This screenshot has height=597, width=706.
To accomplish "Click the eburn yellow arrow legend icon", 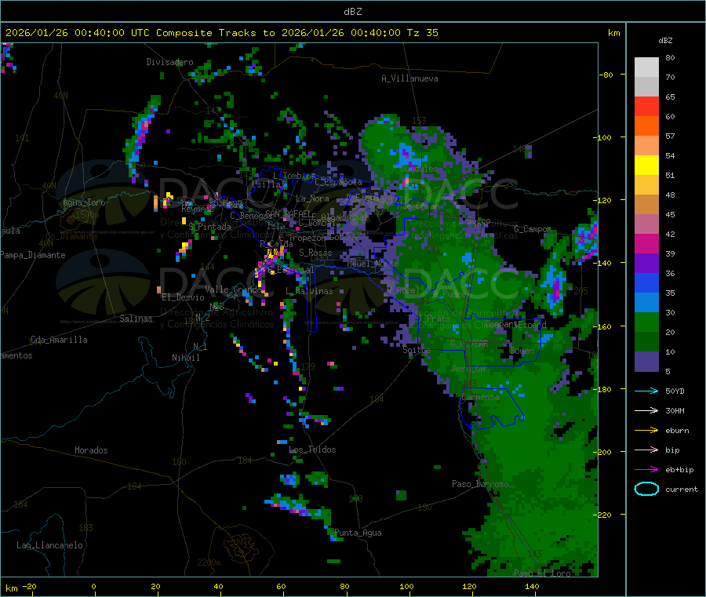I will click(646, 431).
